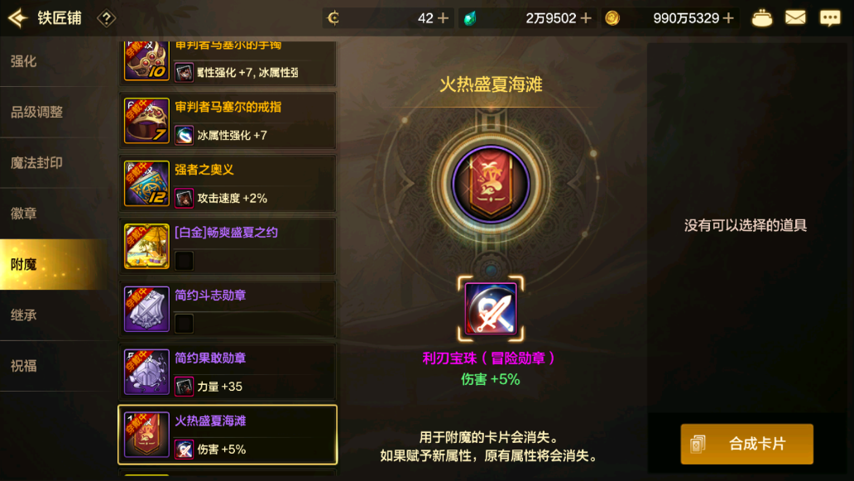Select 审判者马塞尔的戒指 in the equipment list

click(227, 120)
